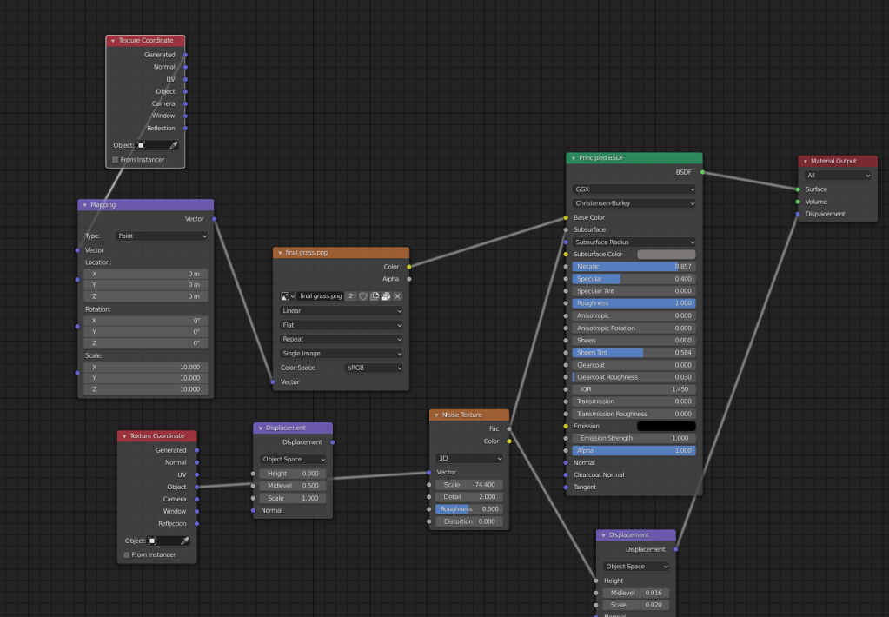
Task: Click the fake user shield icon on final grass.png
Action: 363,296
